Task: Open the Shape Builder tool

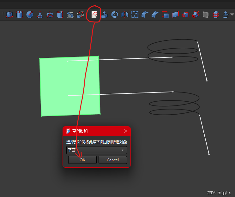Action: [80, 15]
